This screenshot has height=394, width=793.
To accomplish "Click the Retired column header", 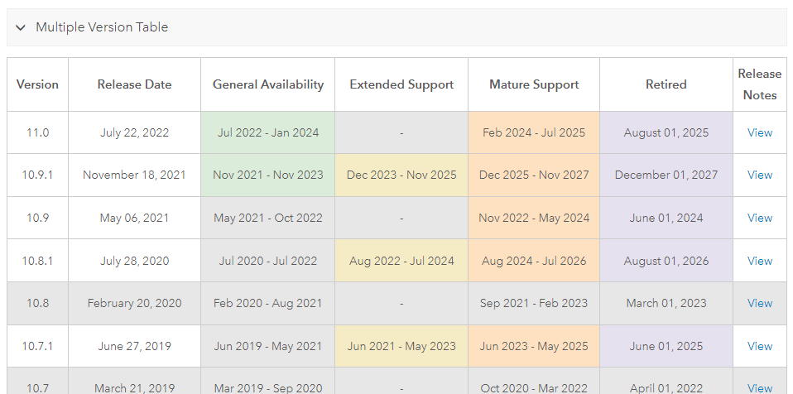I will point(666,84).
